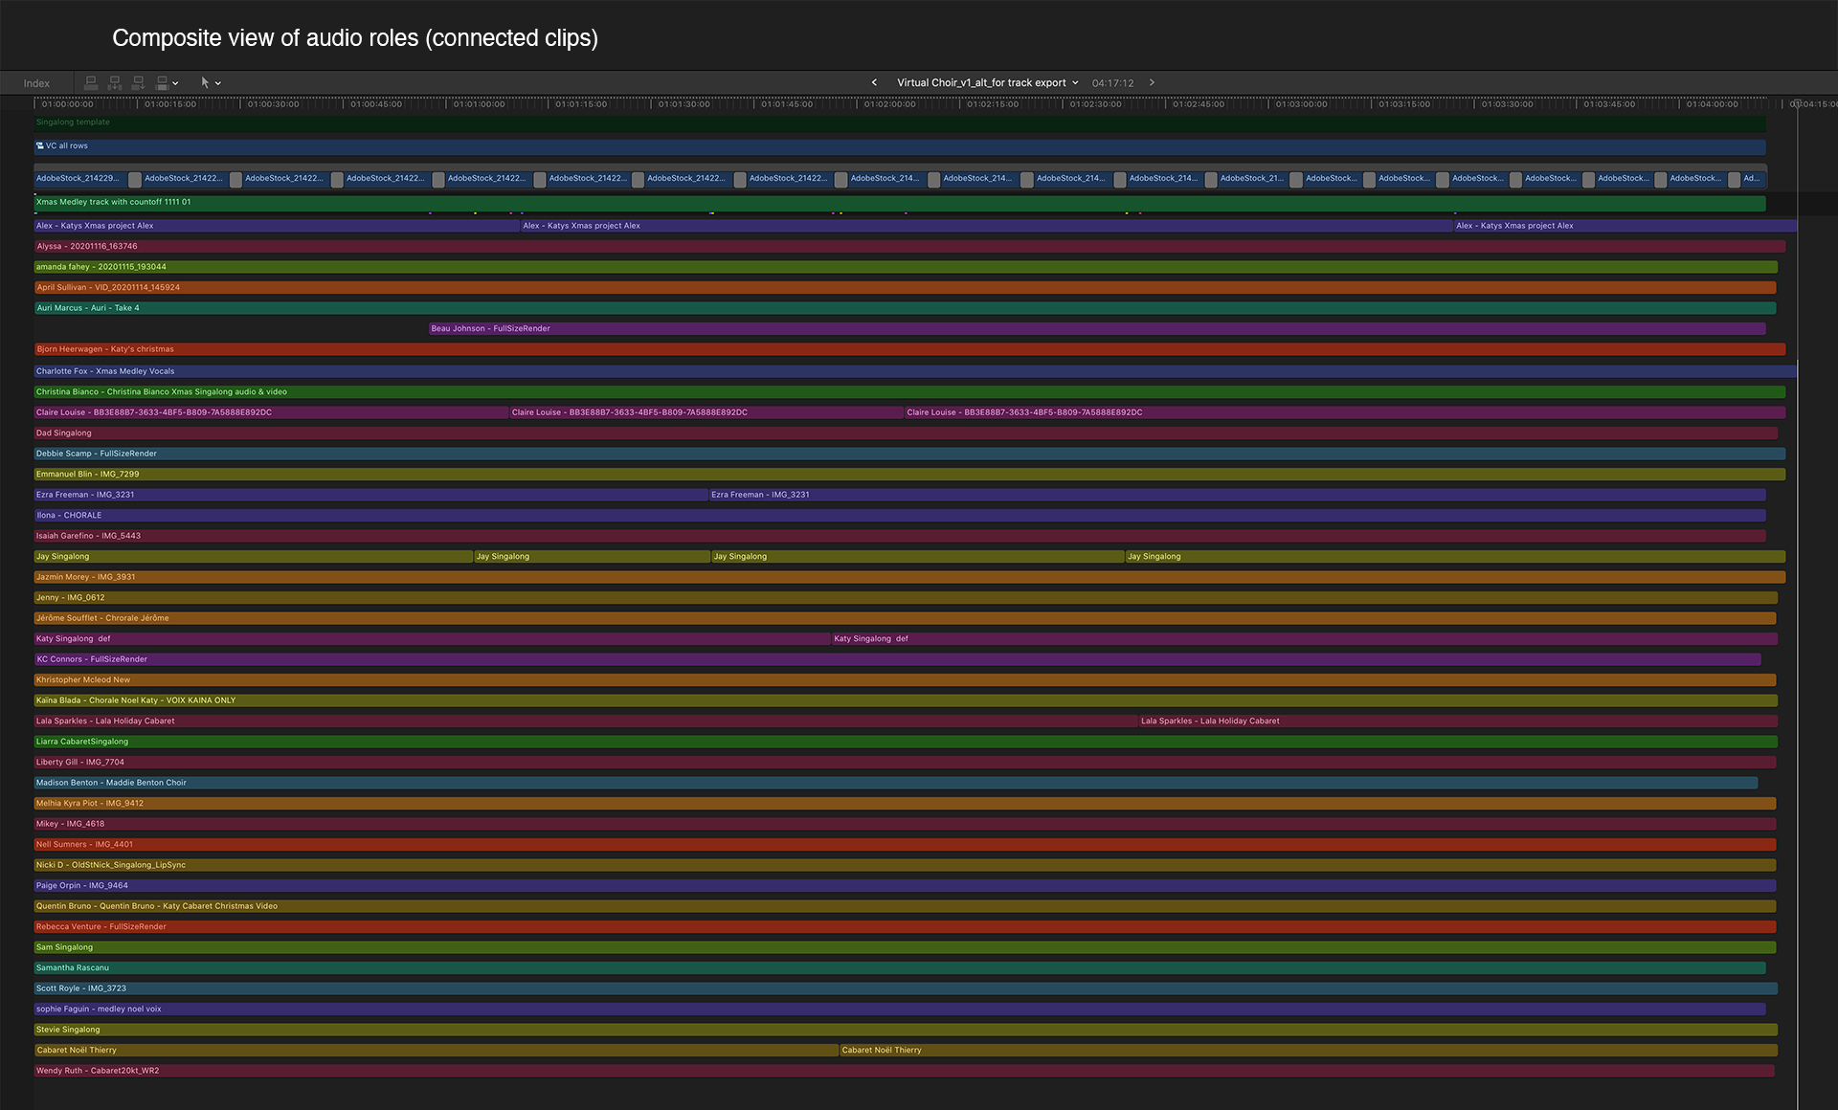
Task: Select the Singalong template clip
Action: (x=900, y=122)
